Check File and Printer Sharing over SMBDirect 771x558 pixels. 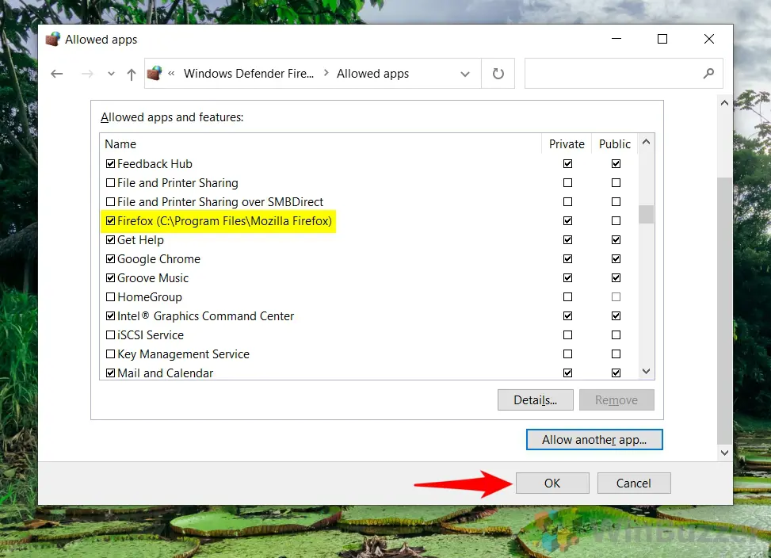tap(111, 202)
